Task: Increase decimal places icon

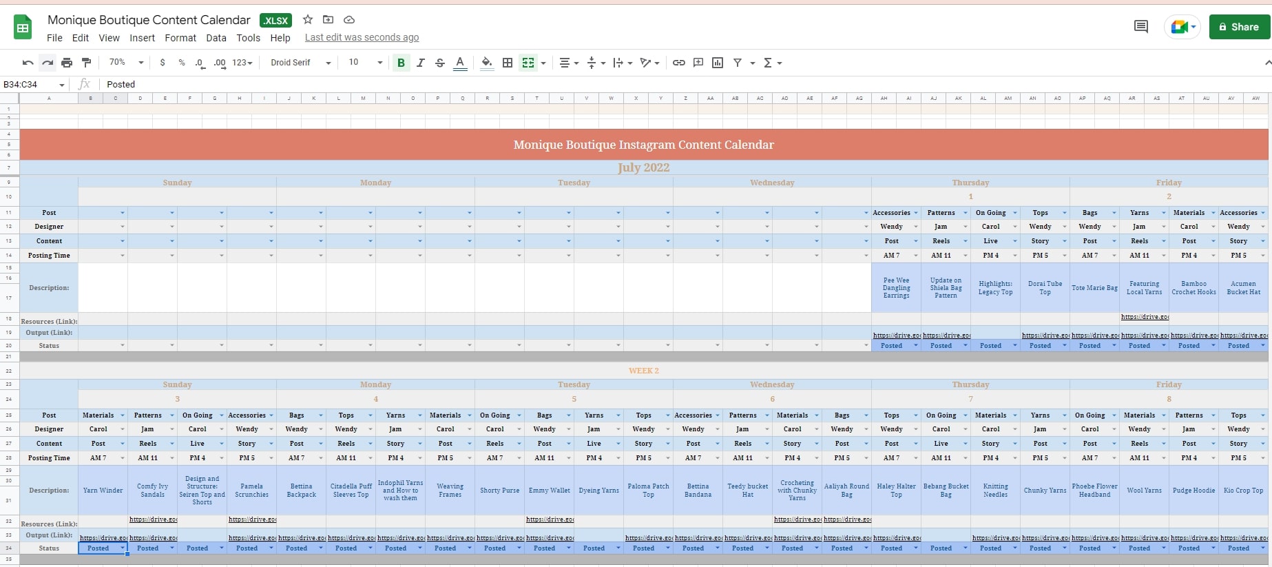Action: pyautogui.click(x=220, y=63)
